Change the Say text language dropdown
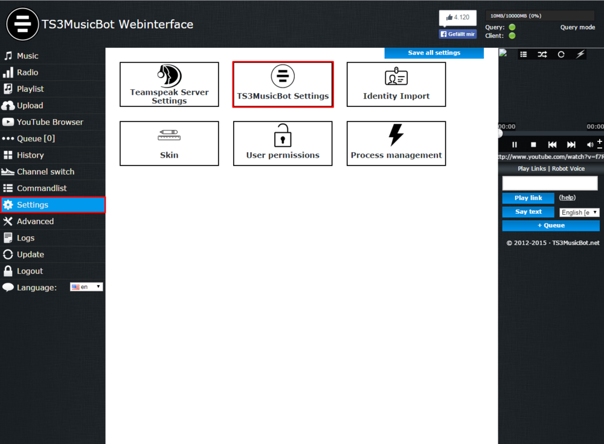The height and width of the screenshot is (444, 604). (x=579, y=212)
